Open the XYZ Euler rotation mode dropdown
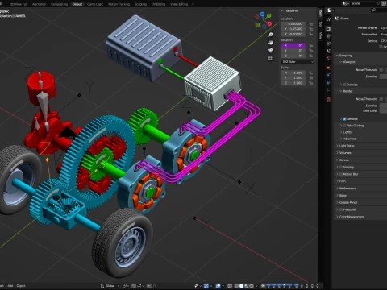 [x=298, y=62]
